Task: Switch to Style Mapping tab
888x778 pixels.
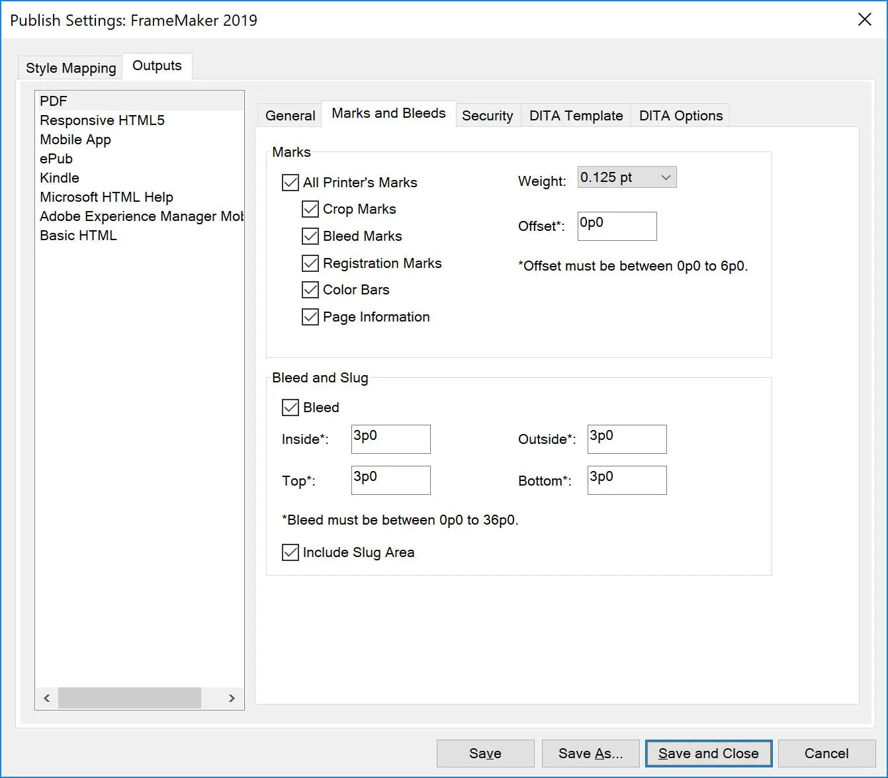Action: click(71, 68)
